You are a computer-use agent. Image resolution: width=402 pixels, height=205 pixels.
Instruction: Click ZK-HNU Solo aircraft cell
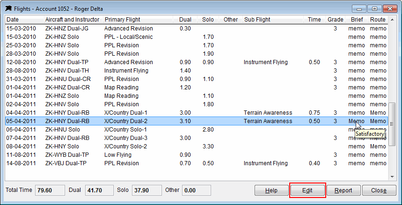coord(62,130)
